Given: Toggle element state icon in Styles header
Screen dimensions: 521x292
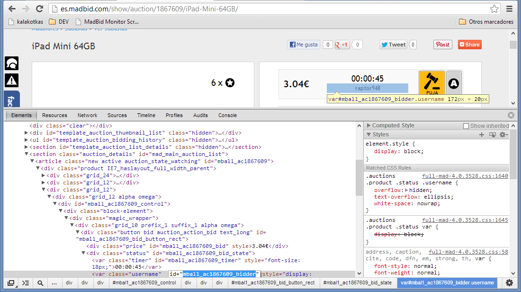Looking at the screenshot, I should pyautogui.click(x=493, y=134).
